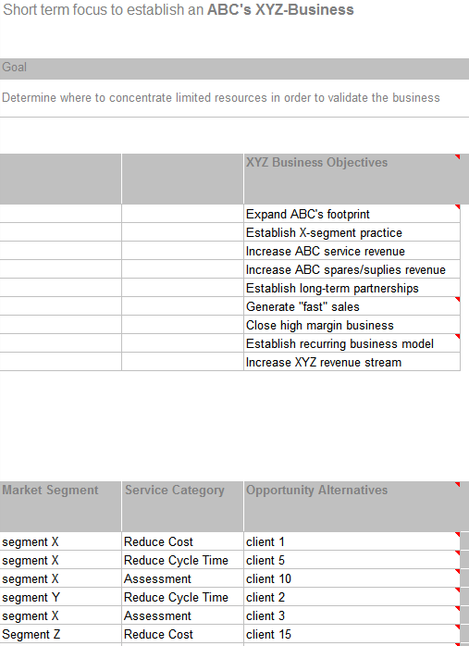
Task: Click the 'client 5' cell
Action: click(352, 560)
